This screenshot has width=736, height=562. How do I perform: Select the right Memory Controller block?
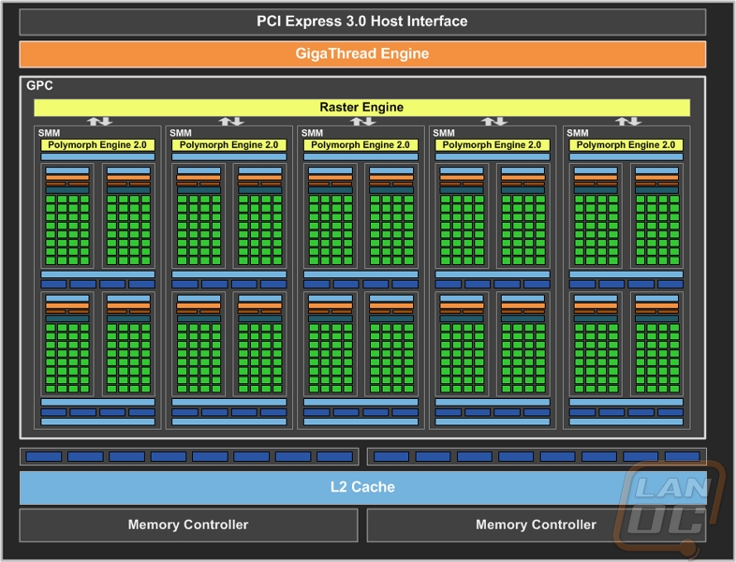click(536, 525)
